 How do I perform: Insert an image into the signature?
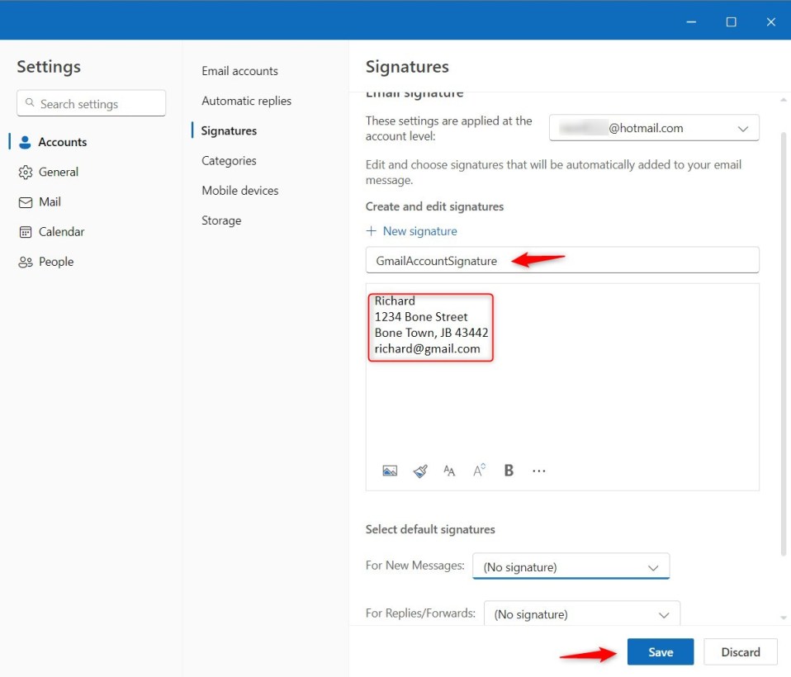[x=390, y=471]
